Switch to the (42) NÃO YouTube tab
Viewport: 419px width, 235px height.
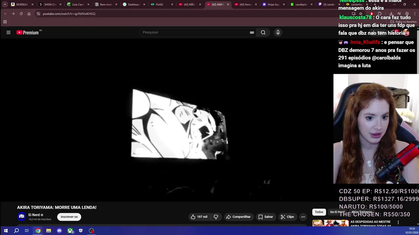189,5
